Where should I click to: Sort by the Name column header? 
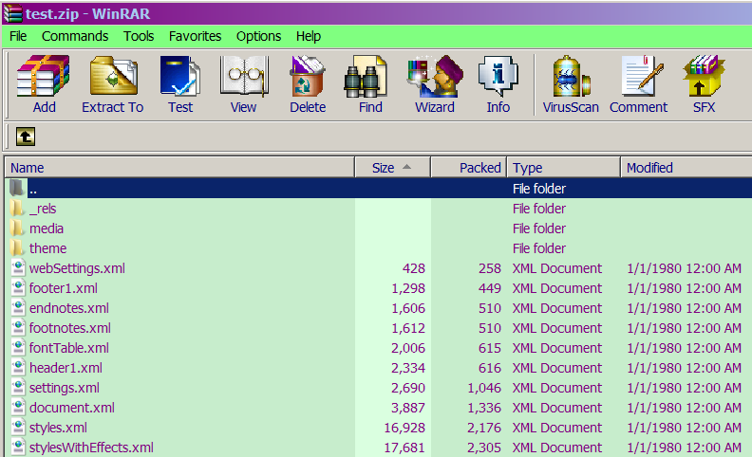coord(179,168)
